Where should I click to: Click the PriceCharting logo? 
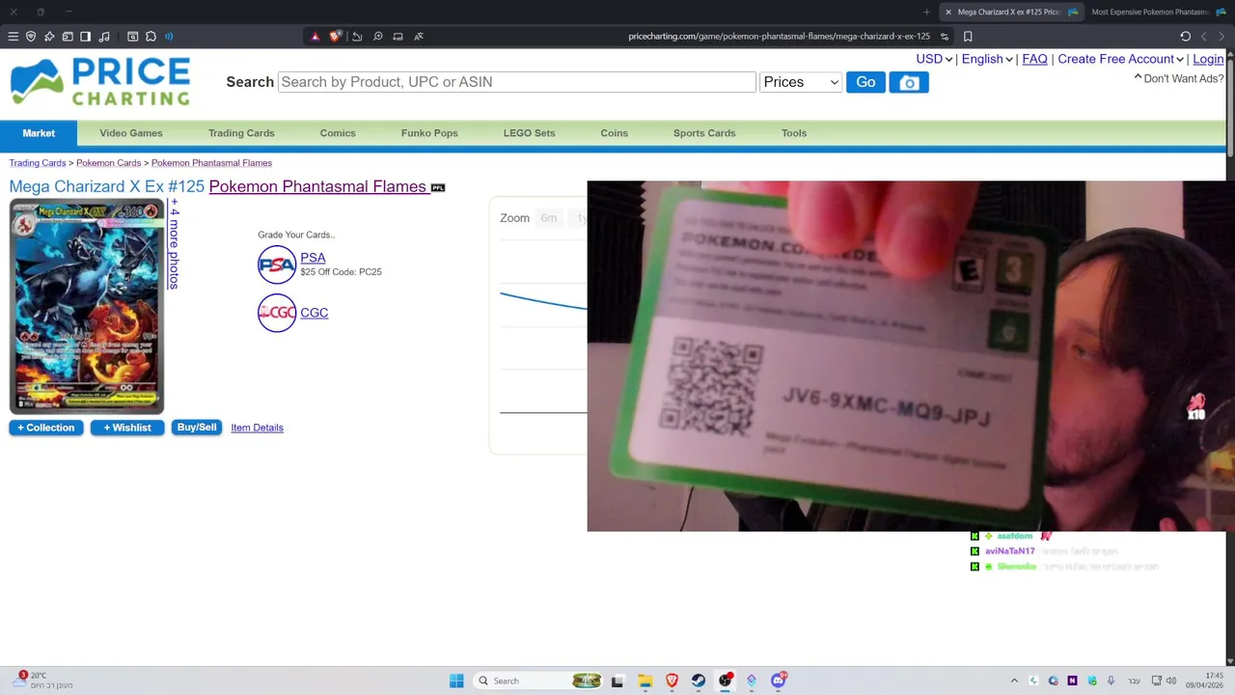tap(100, 82)
